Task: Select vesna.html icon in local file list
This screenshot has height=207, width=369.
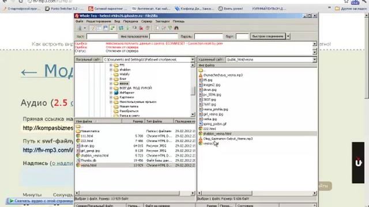Action: pos(78,165)
